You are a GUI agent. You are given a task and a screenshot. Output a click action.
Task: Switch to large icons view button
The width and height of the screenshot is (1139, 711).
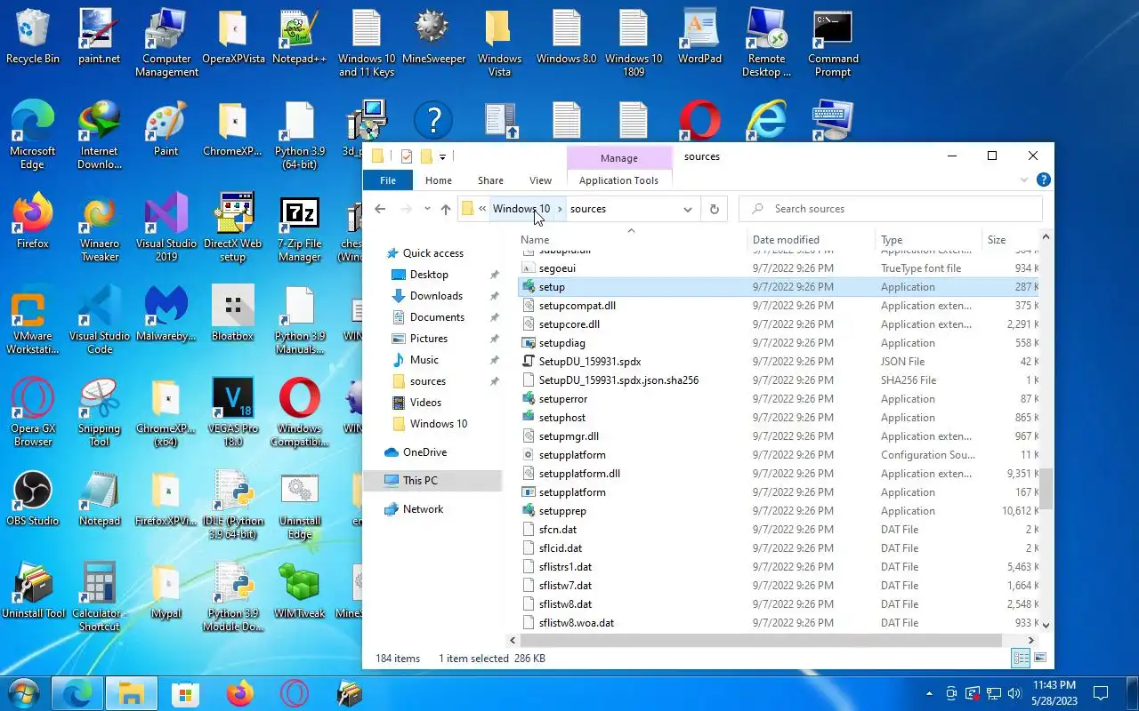click(1040, 659)
